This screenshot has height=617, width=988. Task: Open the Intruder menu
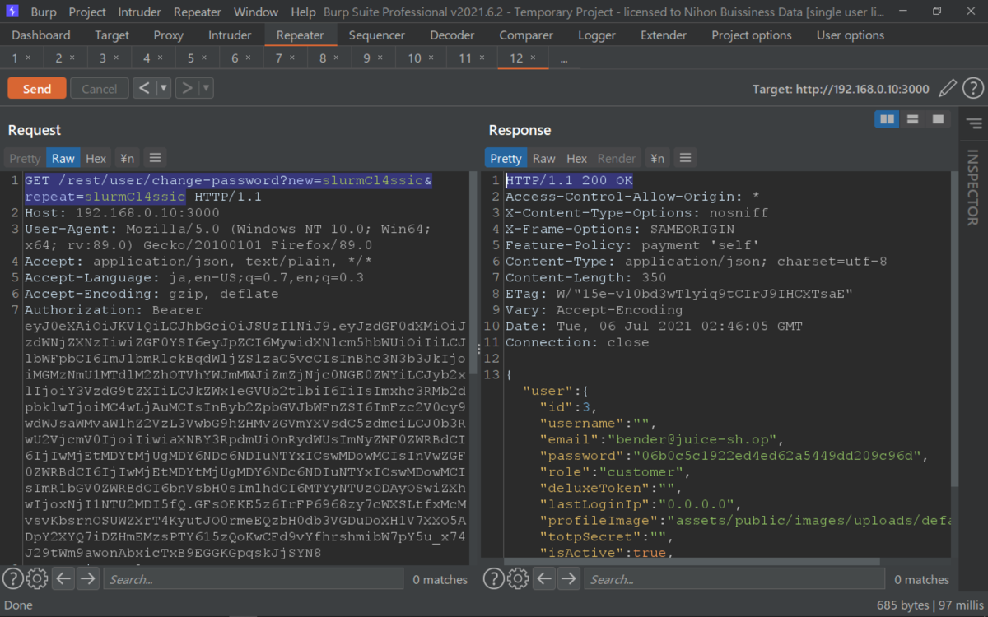coord(140,12)
